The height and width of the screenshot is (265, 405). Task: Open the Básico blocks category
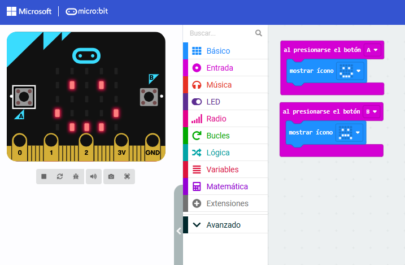point(225,51)
